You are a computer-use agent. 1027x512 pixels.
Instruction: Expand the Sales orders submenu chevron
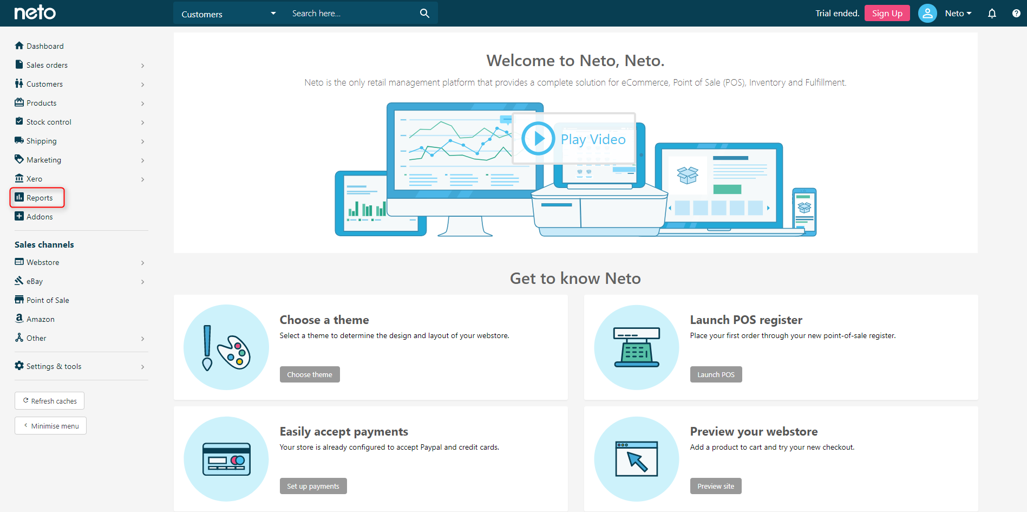click(143, 66)
